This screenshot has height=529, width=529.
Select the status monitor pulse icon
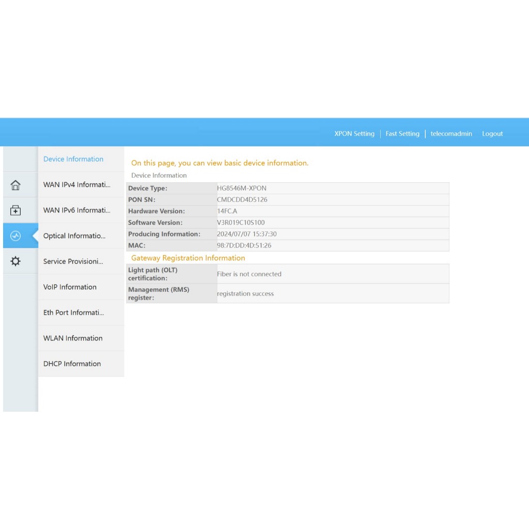[x=15, y=236]
